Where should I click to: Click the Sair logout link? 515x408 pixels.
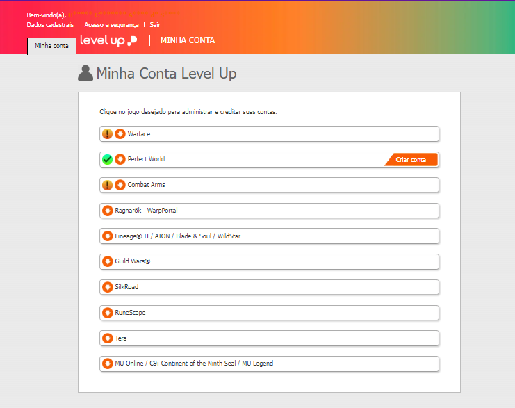click(x=155, y=24)
